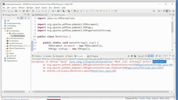The height and width of the screenshot is (100, 178).
Task: Click the Last Edit Location arrow icon
Action: tap(98, 11)
